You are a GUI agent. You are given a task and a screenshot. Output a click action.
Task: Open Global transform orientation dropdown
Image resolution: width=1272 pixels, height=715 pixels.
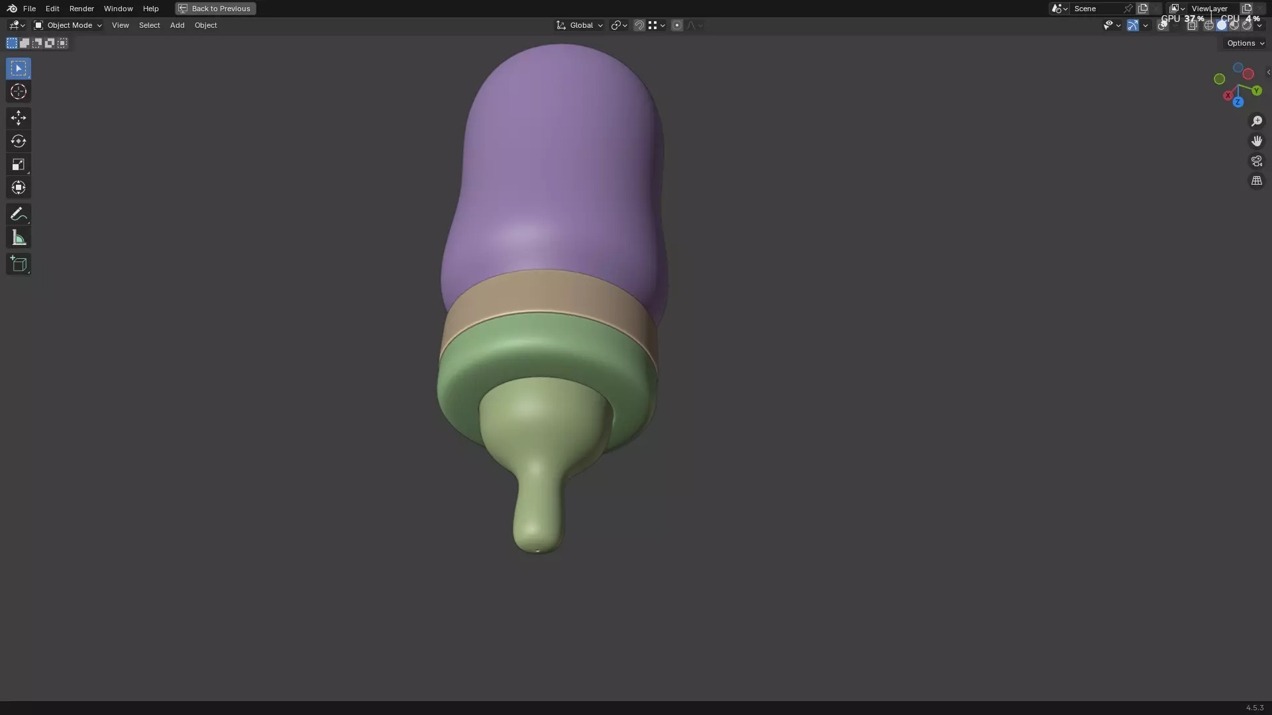[580, 25]
